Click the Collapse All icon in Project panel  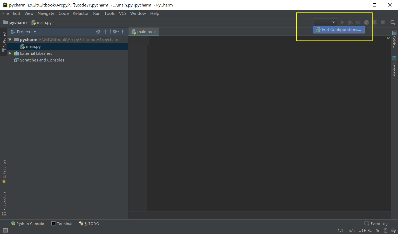(x=105, y=32)
